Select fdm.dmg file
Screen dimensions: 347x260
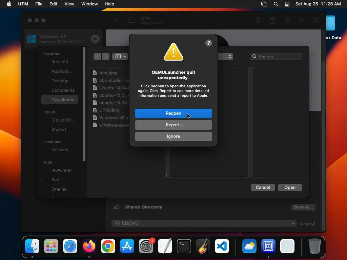point(108,73)
